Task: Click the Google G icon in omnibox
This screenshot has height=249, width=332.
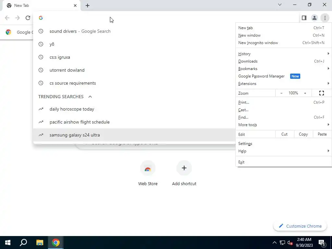Action: 41,18
